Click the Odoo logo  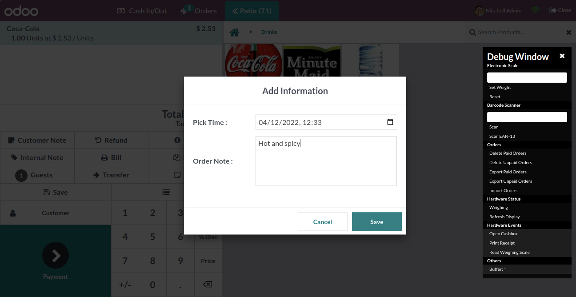(21, 11)
